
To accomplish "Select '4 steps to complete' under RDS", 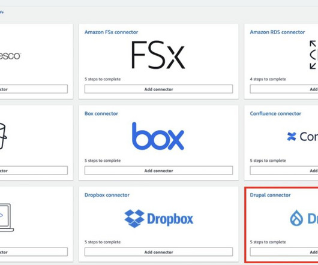I will [268, 79].
